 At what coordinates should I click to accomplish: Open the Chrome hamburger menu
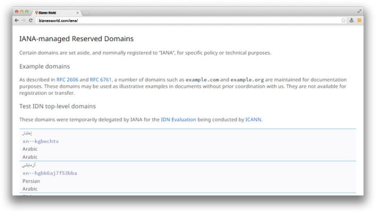[359, 20]
